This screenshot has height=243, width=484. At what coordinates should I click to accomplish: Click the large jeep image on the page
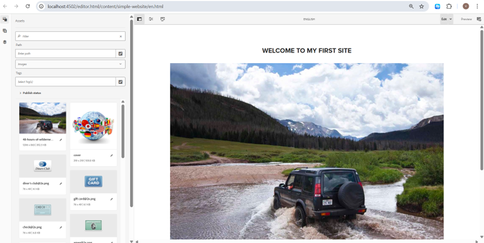point(307,151)
